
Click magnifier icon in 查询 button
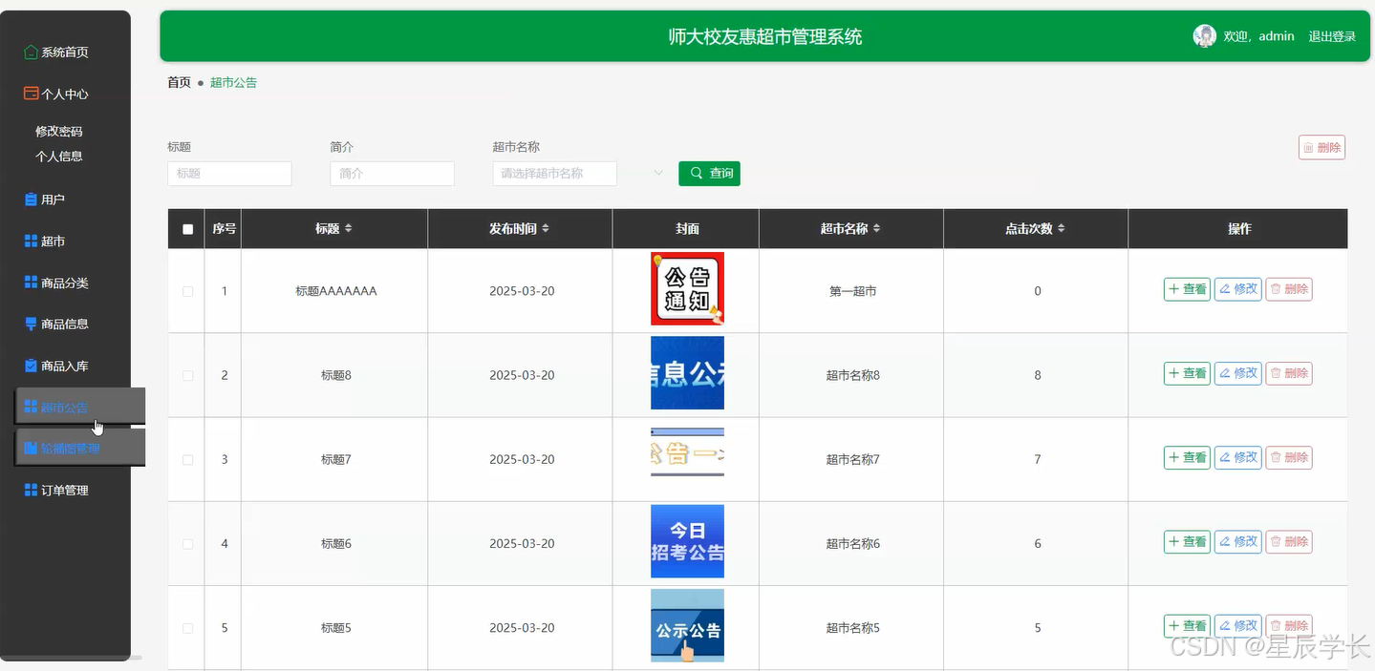pyautogui.click(x=697, y=173)
